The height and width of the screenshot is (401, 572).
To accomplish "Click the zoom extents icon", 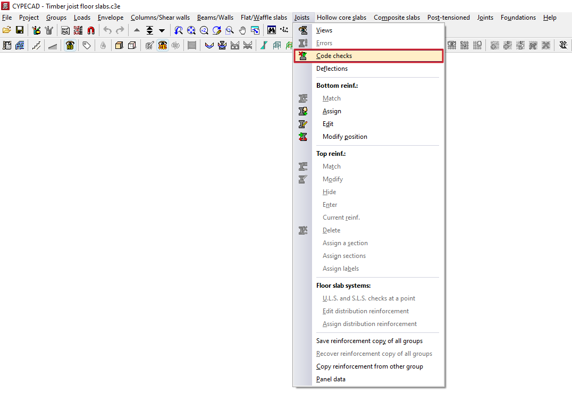I will 191,30.
